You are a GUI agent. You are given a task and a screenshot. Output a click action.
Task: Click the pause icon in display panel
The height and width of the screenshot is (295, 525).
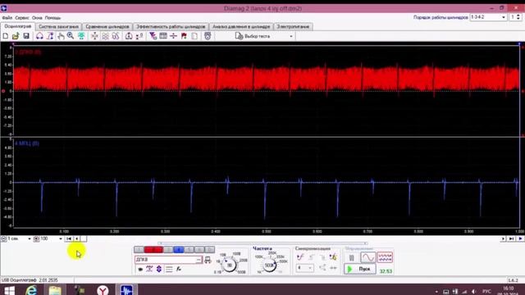point(352,257)
